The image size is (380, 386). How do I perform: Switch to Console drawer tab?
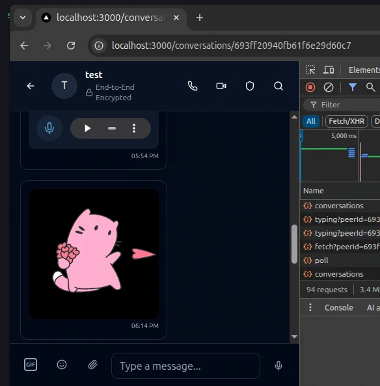click(x=338, y=307)
